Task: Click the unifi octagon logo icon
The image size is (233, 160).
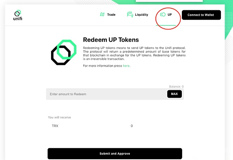Action: point(18,13)
